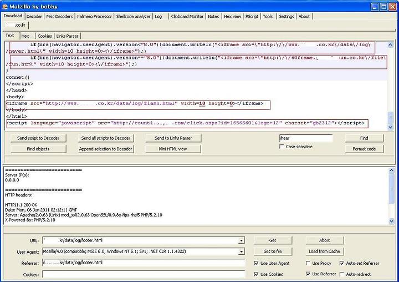Open the Kalimero Processor tab

[94, 17]
